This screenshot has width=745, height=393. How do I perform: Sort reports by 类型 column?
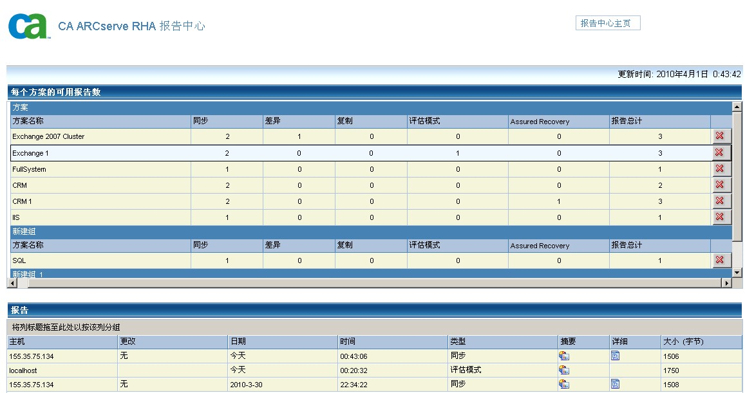[x=504, y=342]
